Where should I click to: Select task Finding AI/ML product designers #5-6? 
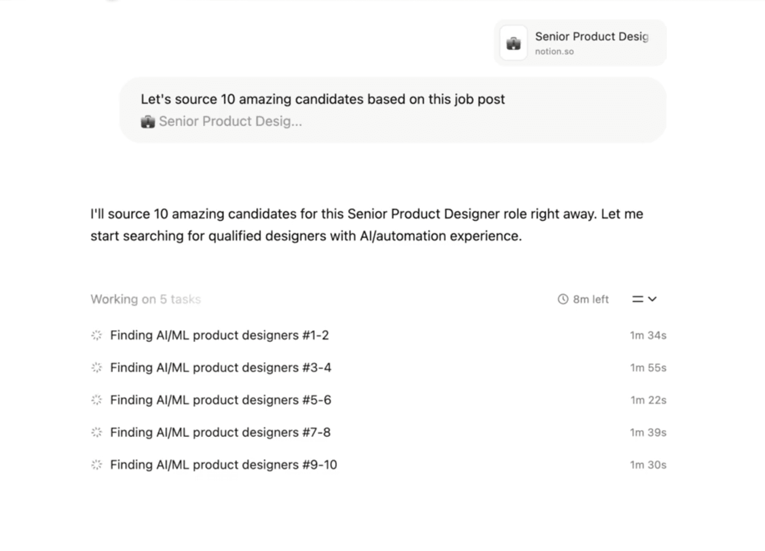pyautogui.click(x=220, y=400)
